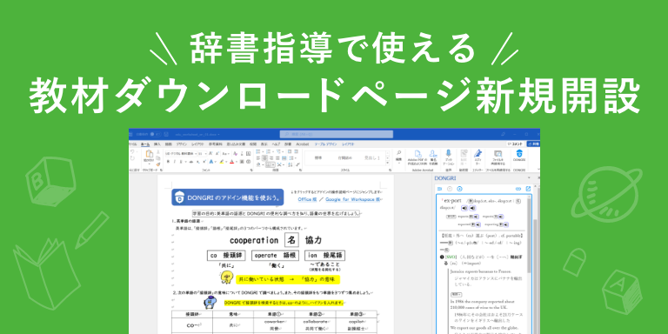This screenshot has width=668, height=334.
Task: Start dictation with the microphone icon
Action: click(x=448, y=153)
